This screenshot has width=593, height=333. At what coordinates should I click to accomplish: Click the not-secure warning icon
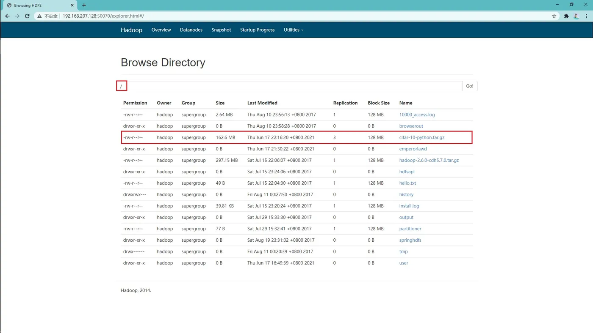[39, 16]
